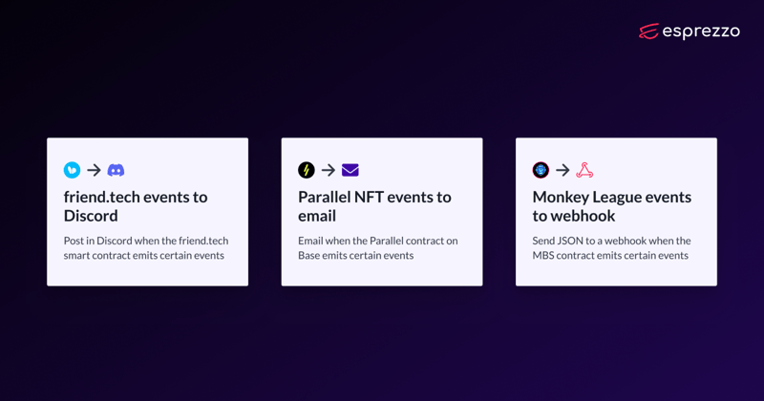Click the red webhook icon
The height and width of the screenshot is (401, 764).
[584, 170]
